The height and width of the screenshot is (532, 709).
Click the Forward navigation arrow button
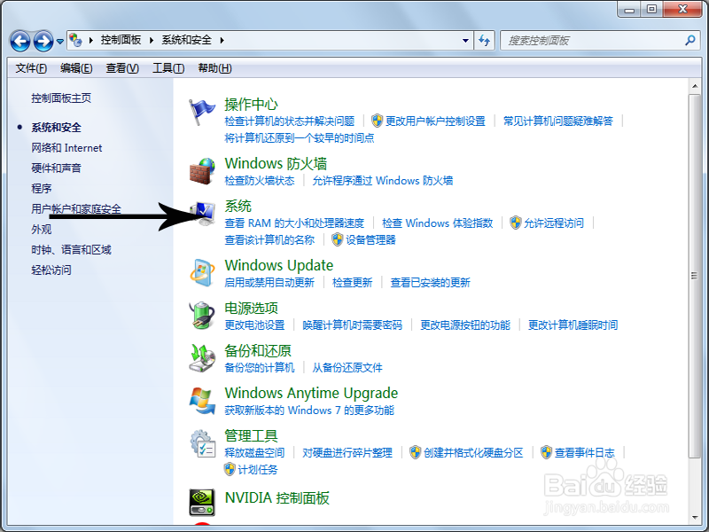[43, 41]
